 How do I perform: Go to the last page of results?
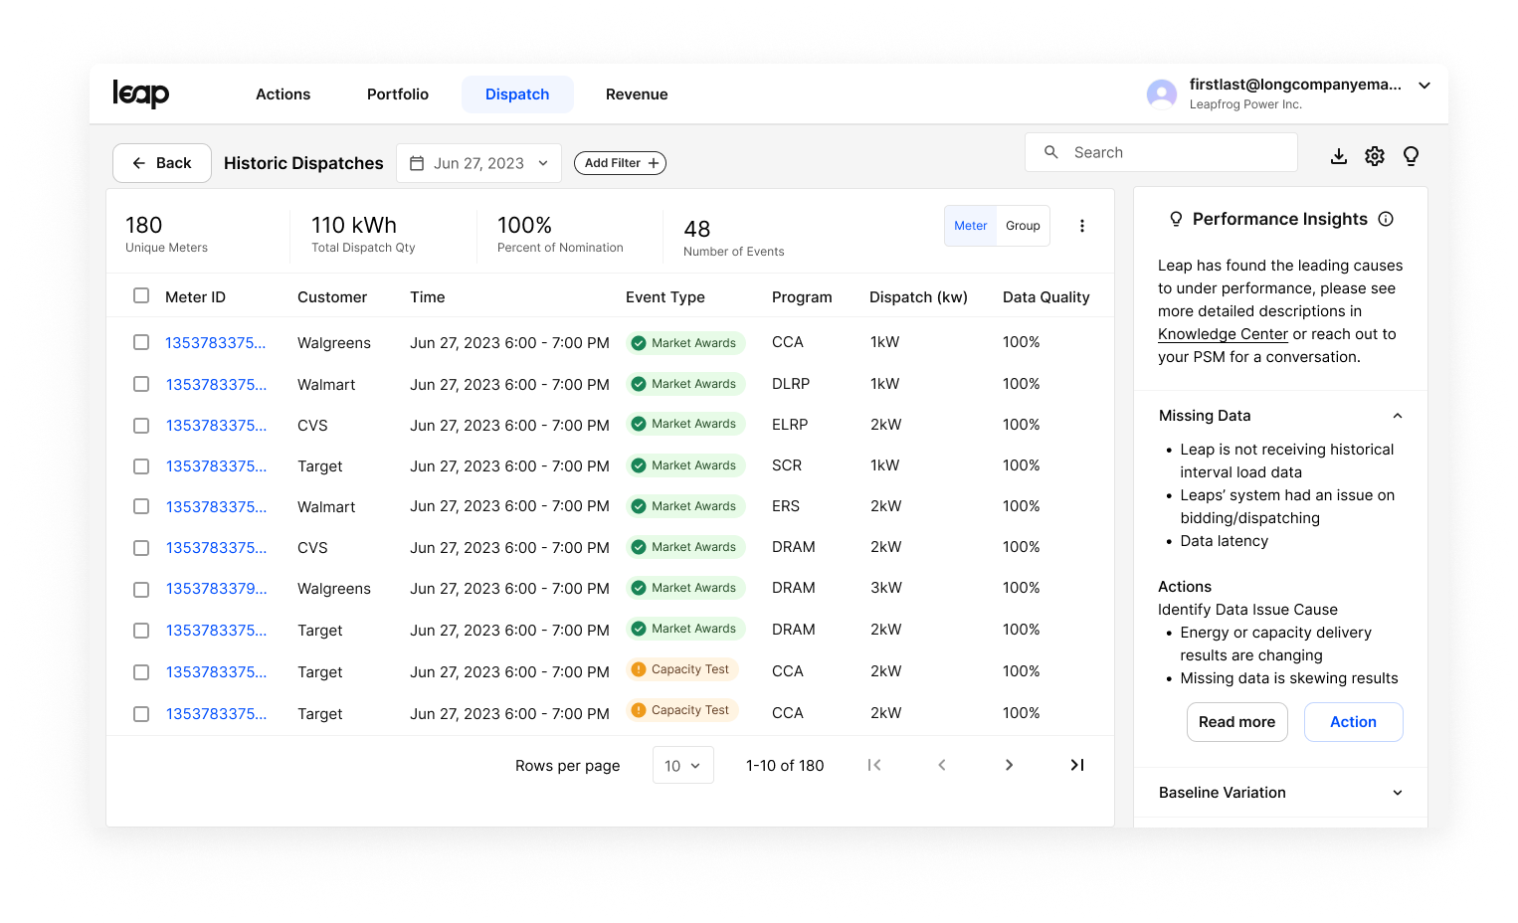pos(1077,765)
